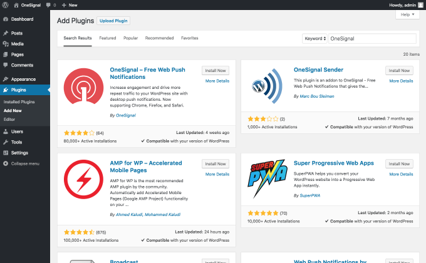The height and width of the screenshot is (263, 426).
Task: Click the Settings sliders icon
Action: point(6,153)
